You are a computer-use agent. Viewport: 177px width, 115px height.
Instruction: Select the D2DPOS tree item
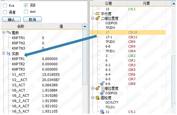coord(111,23)
